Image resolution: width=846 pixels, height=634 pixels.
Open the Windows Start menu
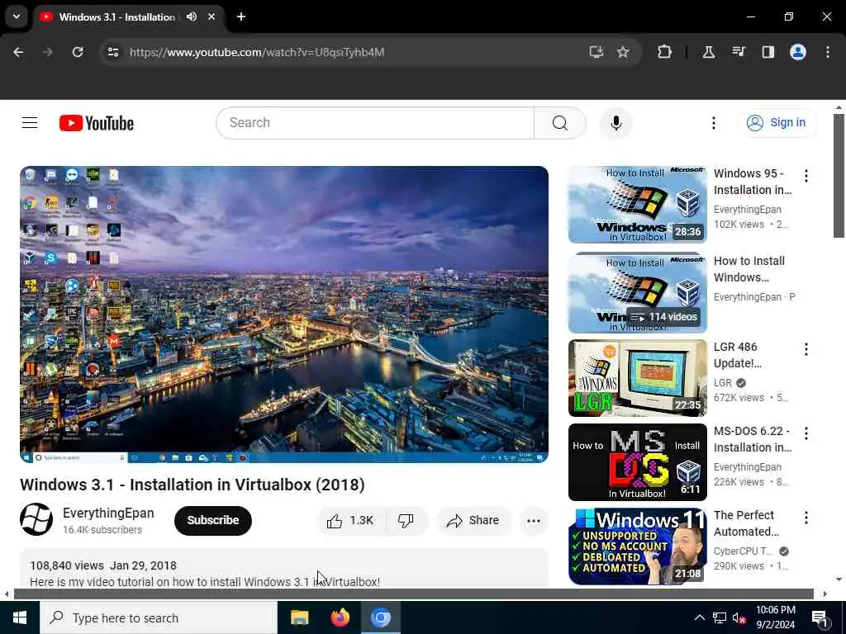(20, 617)
